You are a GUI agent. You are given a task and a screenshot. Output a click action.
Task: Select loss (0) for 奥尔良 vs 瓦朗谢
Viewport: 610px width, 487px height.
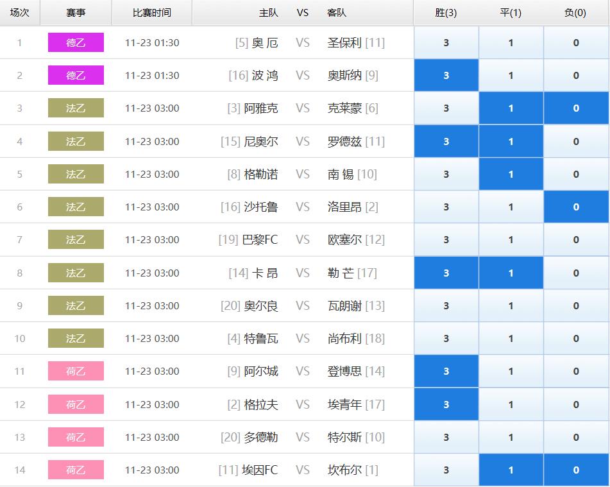pyautogui.click(x=576, y=305)
